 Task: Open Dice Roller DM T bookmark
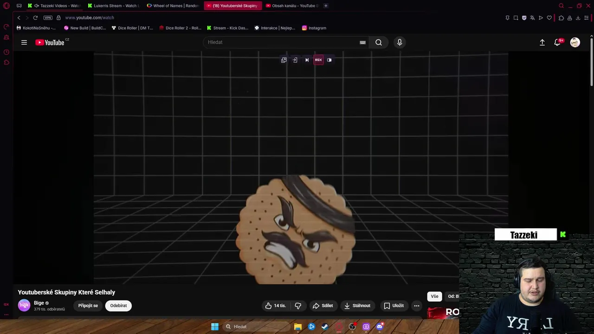[x=132, y=28]
